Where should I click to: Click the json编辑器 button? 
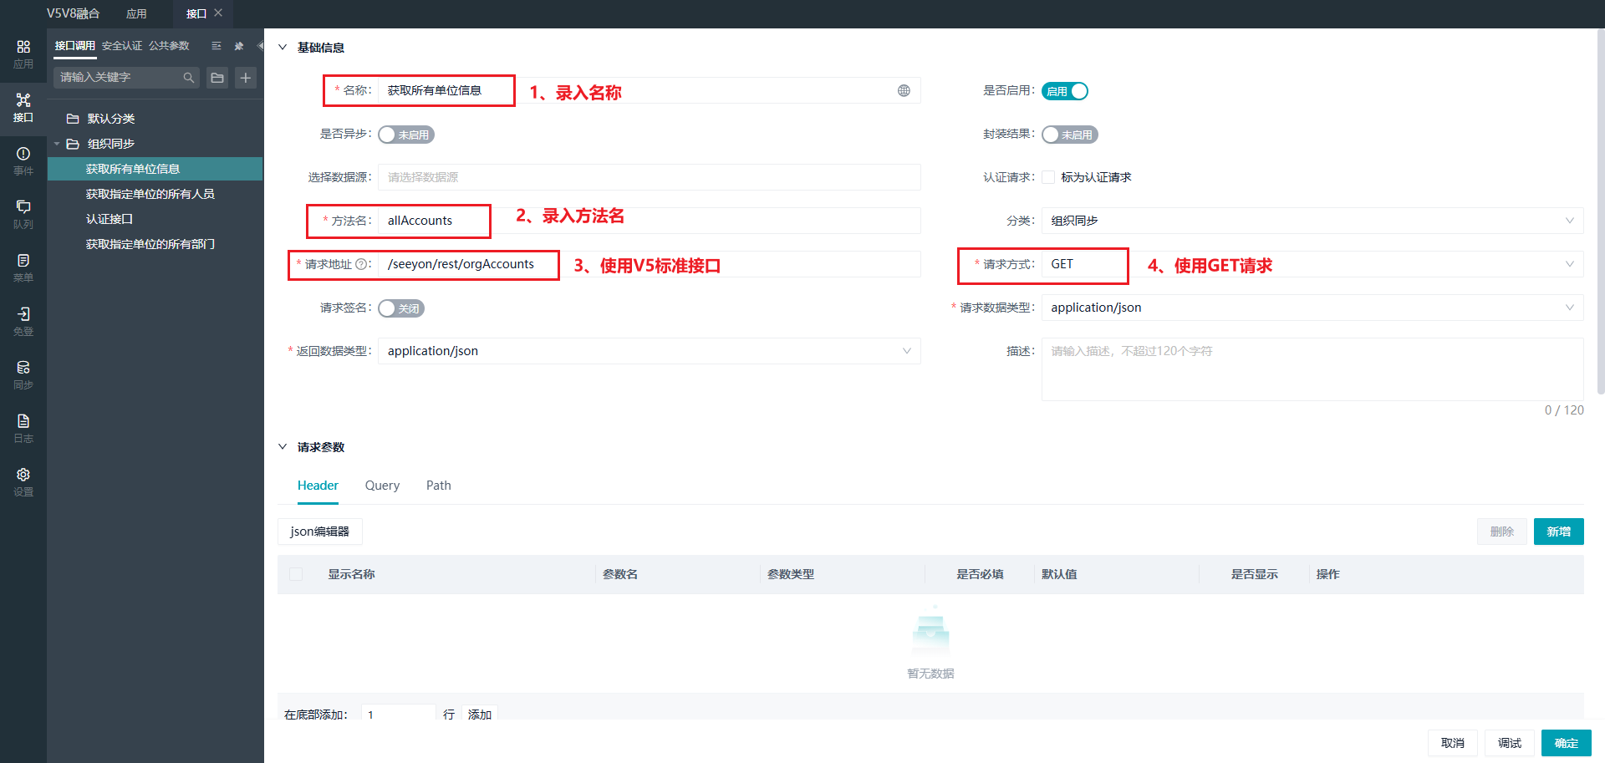[319, 532]
